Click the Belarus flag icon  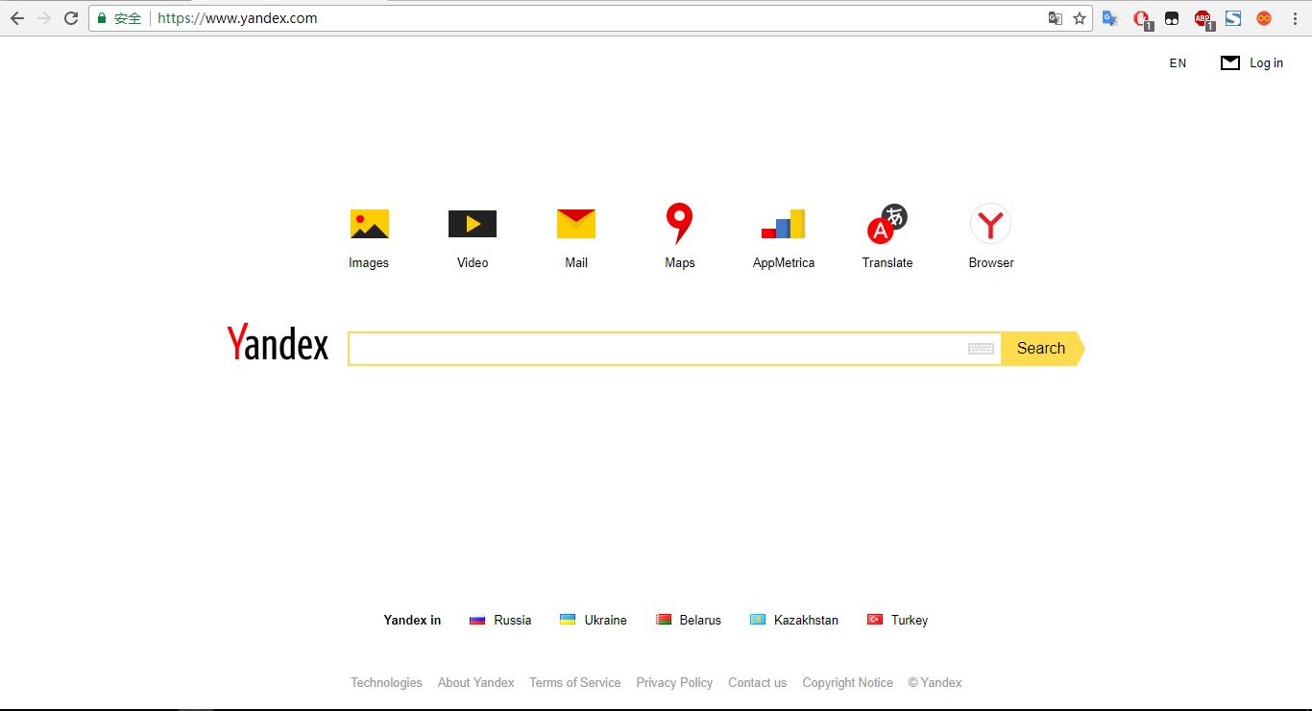[x=664, y=620]
